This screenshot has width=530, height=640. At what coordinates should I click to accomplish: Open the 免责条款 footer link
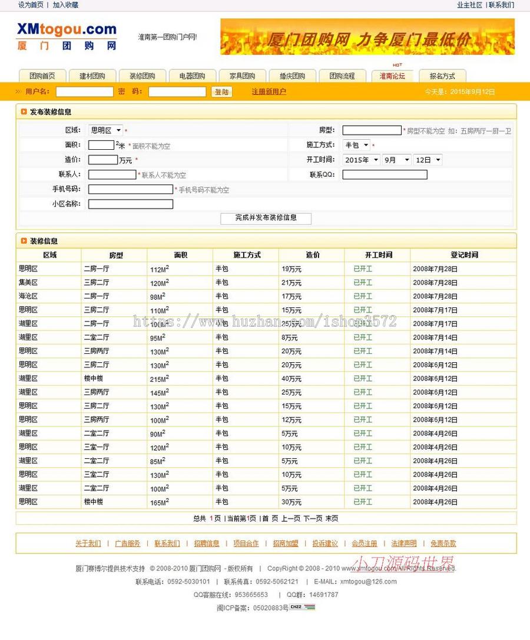click(443, 543)
